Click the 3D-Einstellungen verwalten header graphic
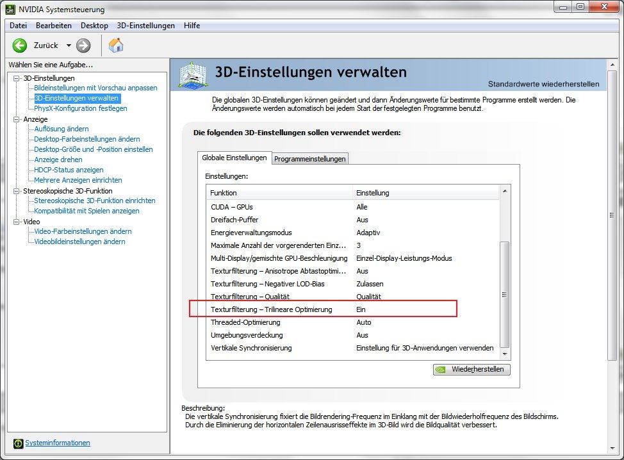Image resolution: width=624 pixels, height=460 pixels. [193, 74]
